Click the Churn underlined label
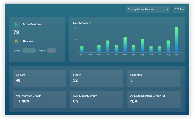This screenshot has height=119, width=195. 42,51
